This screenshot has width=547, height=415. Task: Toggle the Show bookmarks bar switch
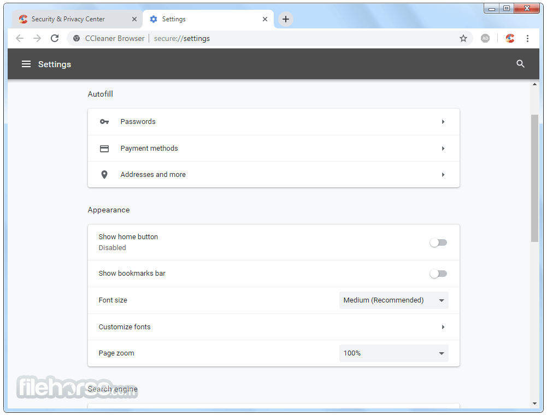point(438,274)
